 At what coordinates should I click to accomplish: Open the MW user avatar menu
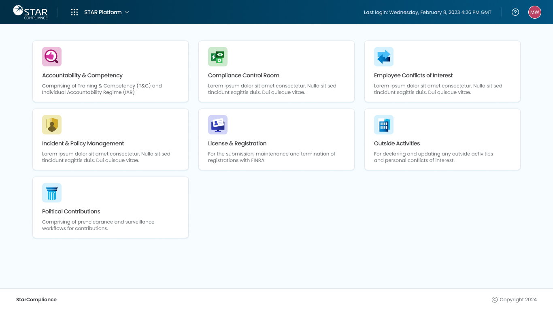pyautogui.click(x=535, y=12)
